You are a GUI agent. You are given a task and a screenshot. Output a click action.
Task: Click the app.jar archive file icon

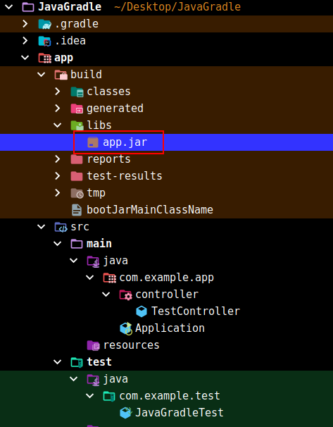93,142
